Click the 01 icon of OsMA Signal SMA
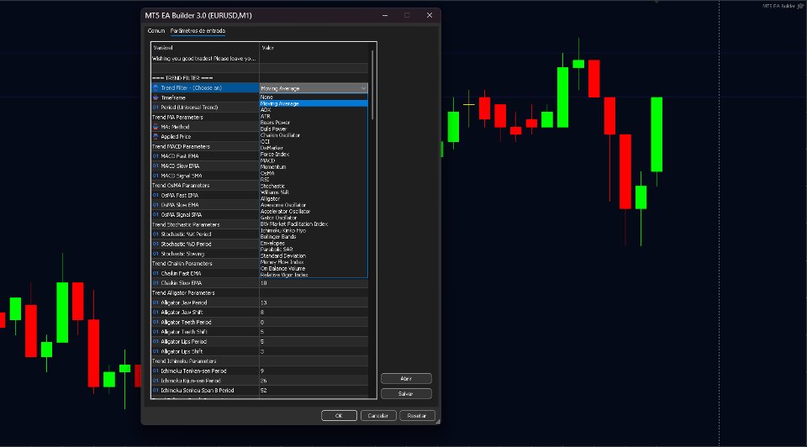Image resolution: width=807 pixels, height=447 pixels. pos(156,214)
